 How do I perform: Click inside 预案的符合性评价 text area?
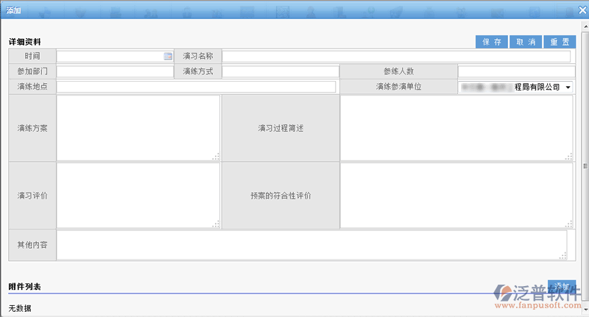coord(456,196)
